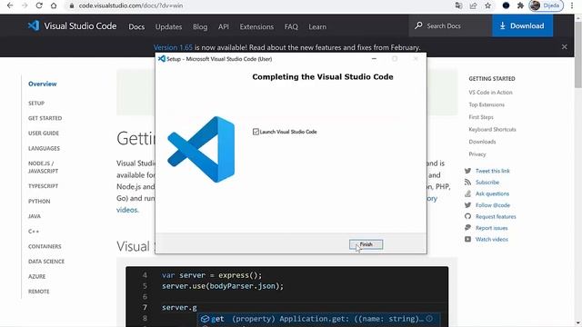Expand SETUP section in sidebar

coord(36,103)
